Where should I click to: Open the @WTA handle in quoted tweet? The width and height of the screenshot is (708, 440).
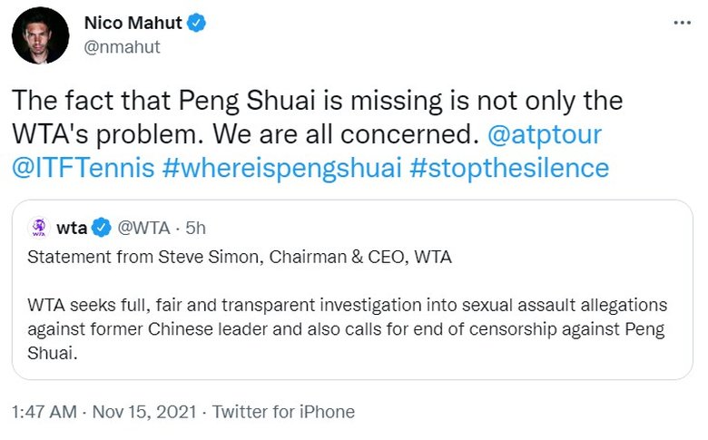tap(142, 227)
